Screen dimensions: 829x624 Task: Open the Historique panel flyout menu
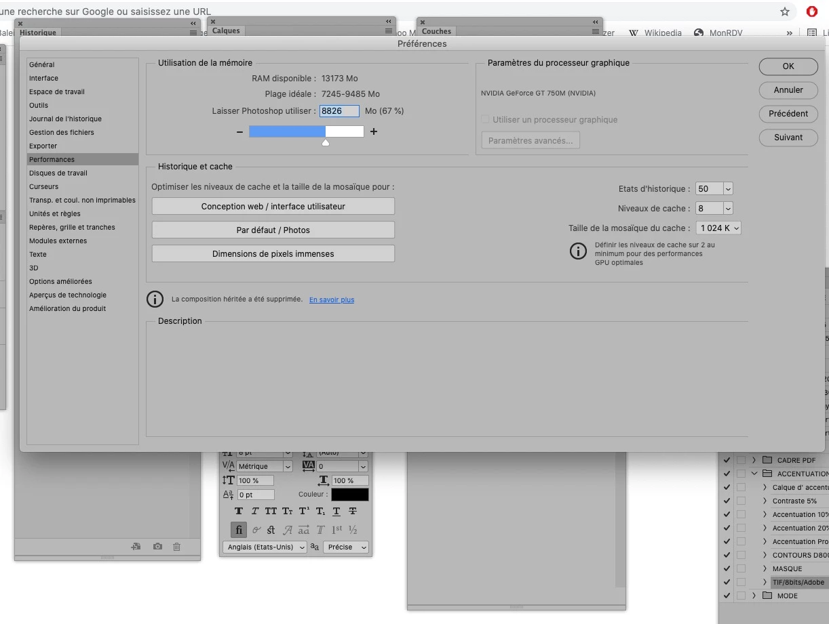[193, 32]
